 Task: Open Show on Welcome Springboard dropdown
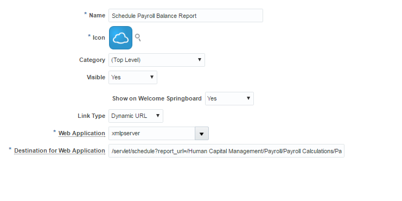[229, 98]
